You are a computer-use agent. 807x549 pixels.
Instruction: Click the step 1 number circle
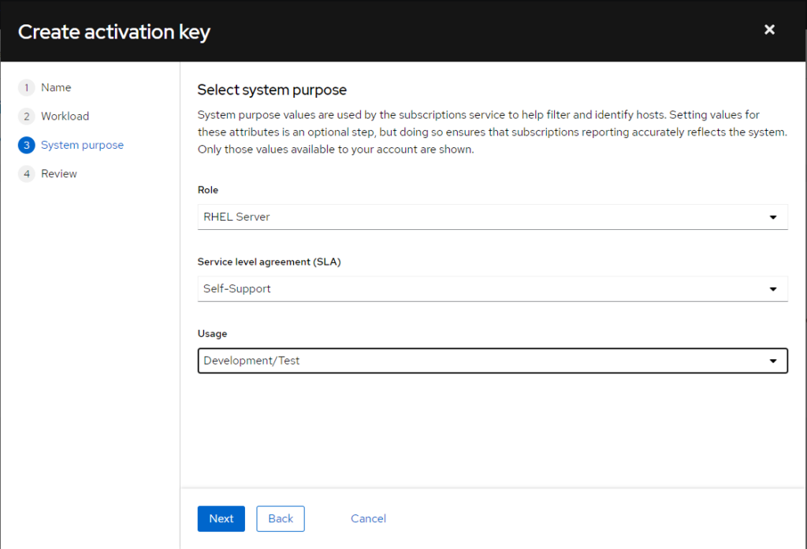pyautogui.click(x=26, y=87)
